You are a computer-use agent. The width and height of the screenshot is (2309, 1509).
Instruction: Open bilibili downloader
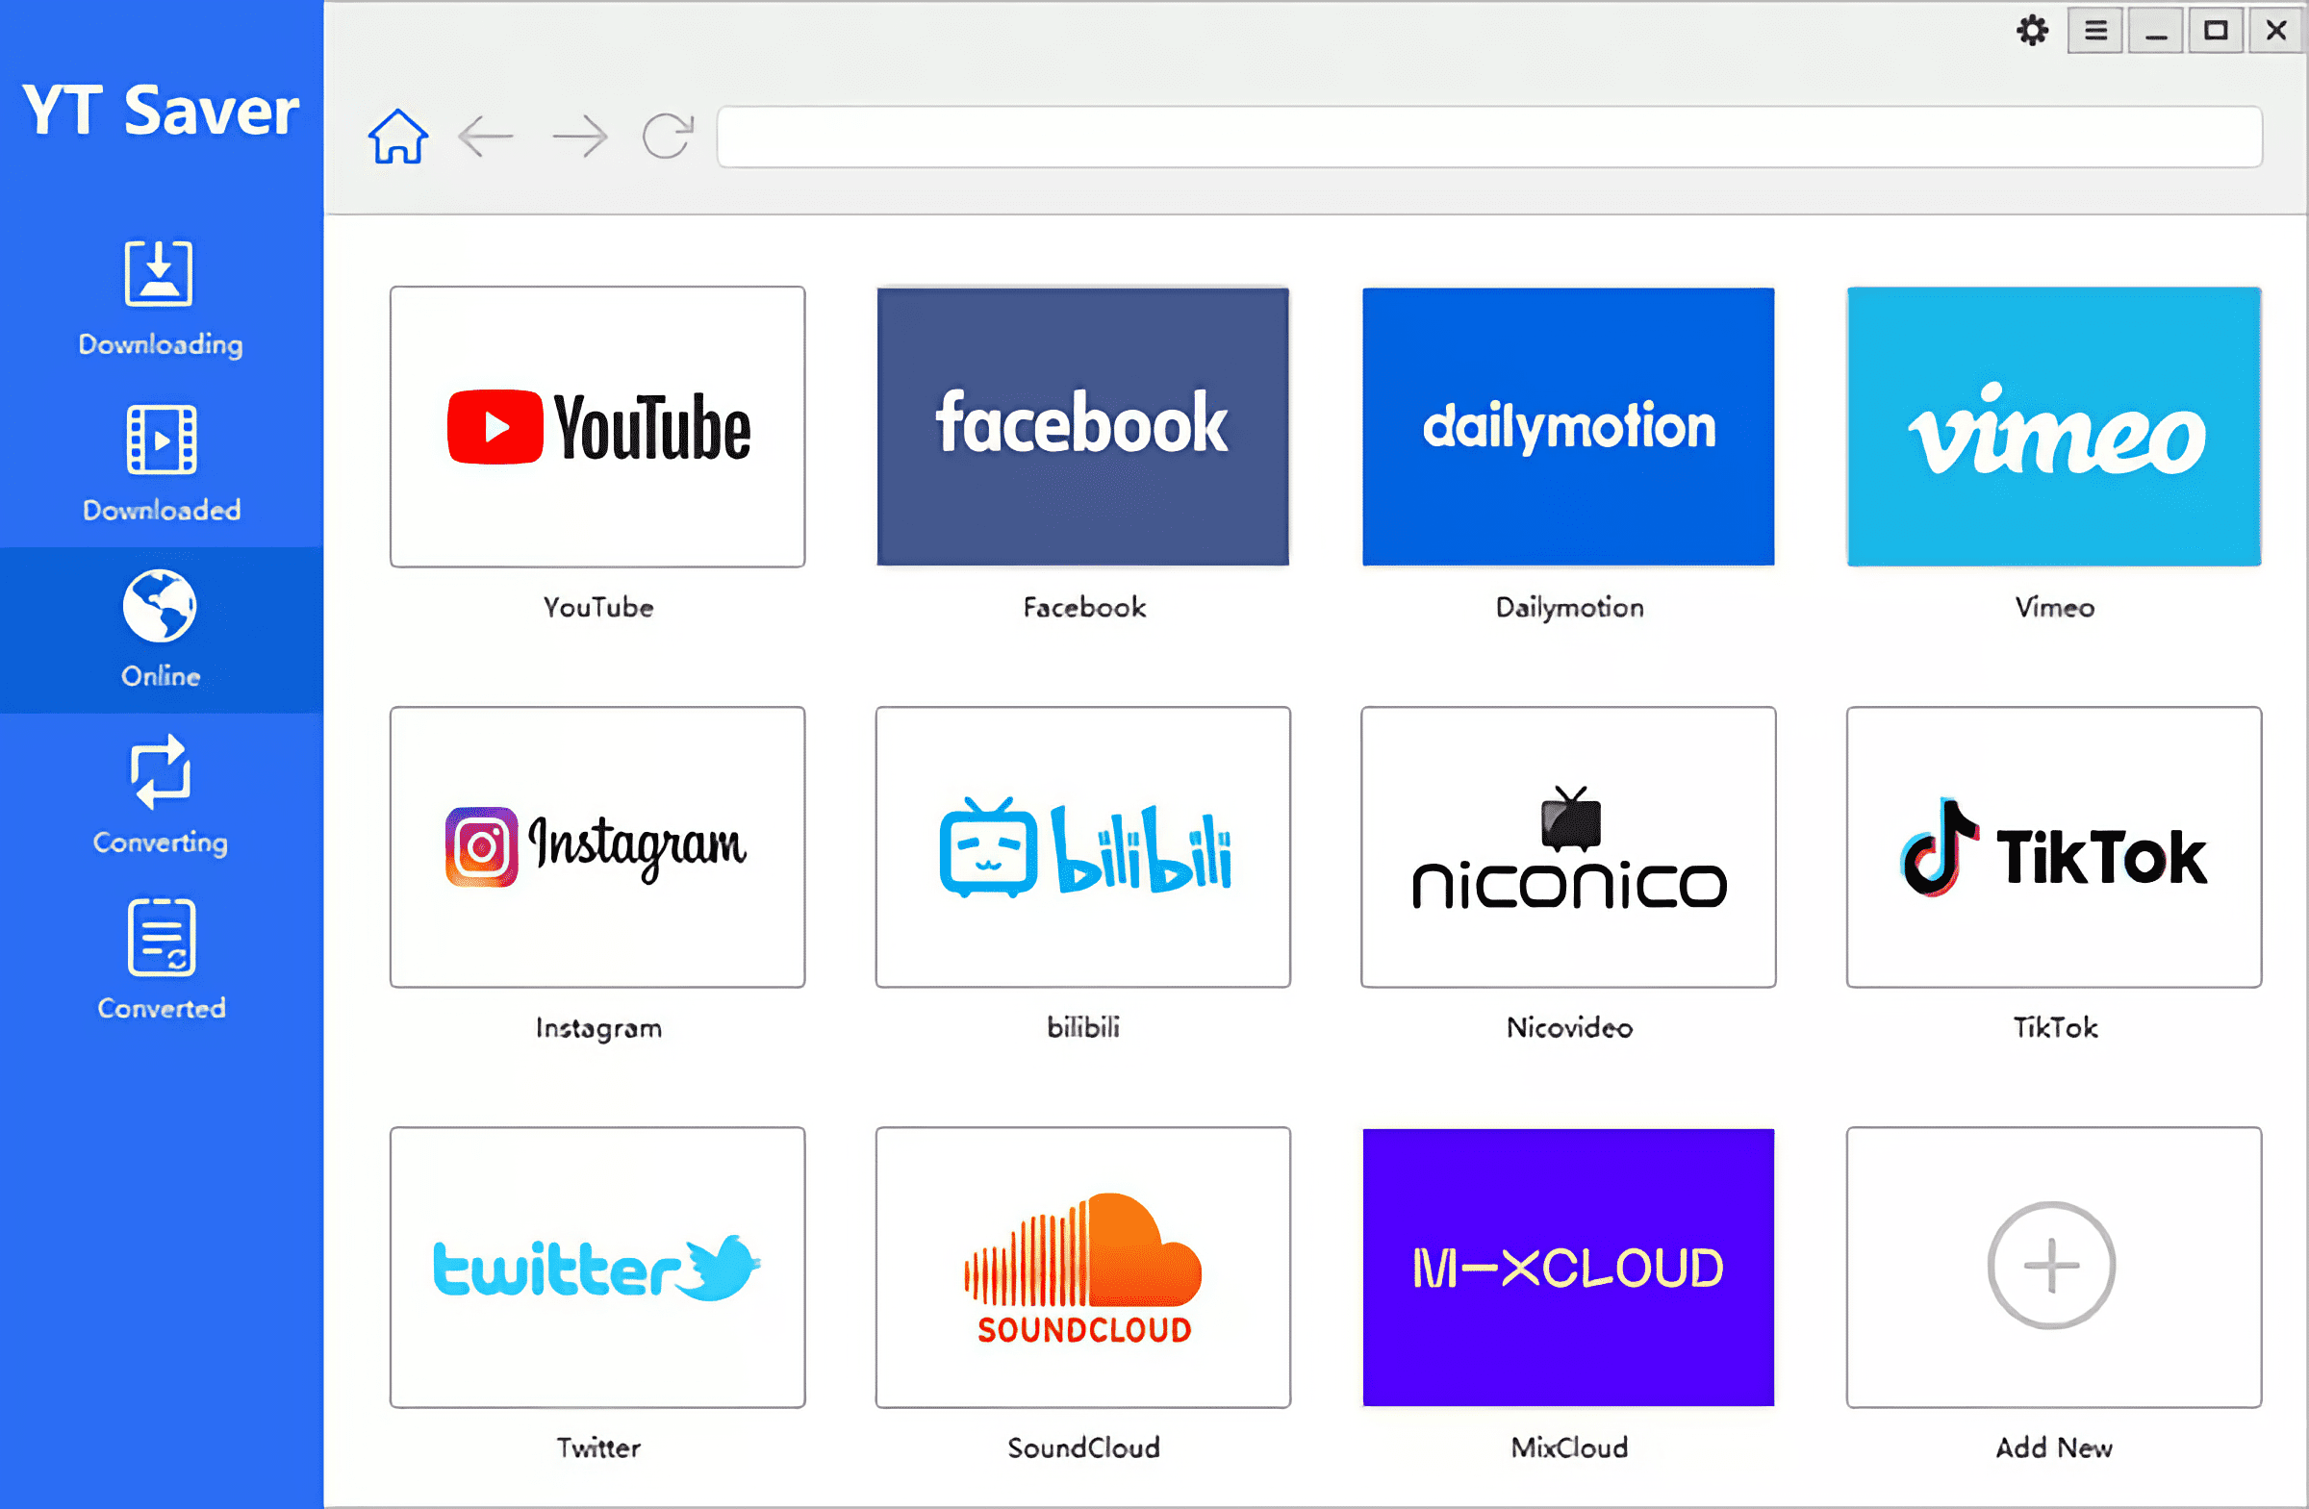point(1084,847)
